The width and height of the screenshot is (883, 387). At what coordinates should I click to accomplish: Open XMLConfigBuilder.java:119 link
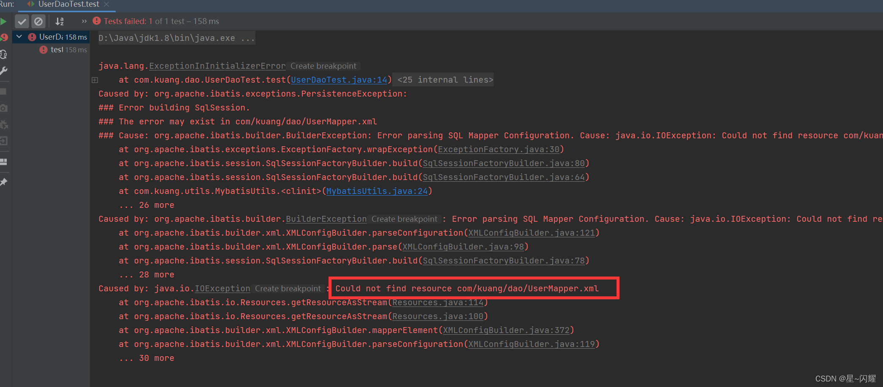pyautogui.click(x=532, y=344)
